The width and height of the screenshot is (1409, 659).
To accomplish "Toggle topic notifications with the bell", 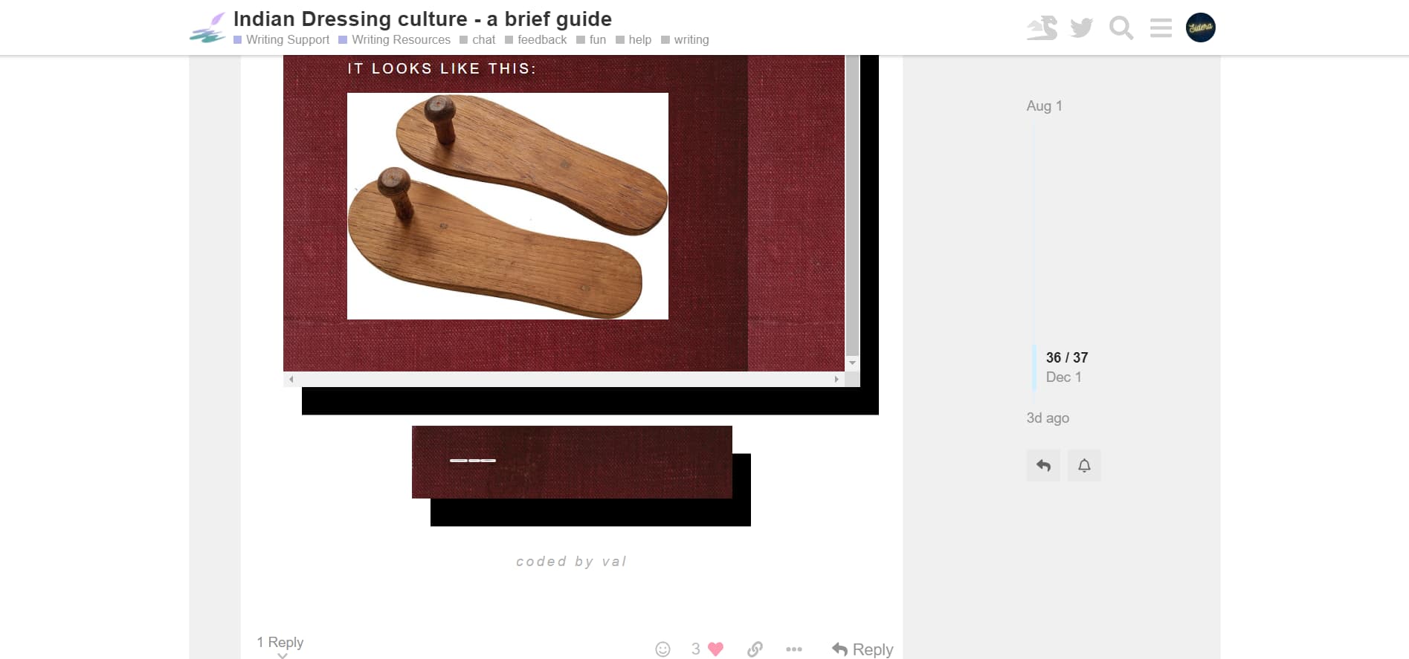I will [1084, 466].
